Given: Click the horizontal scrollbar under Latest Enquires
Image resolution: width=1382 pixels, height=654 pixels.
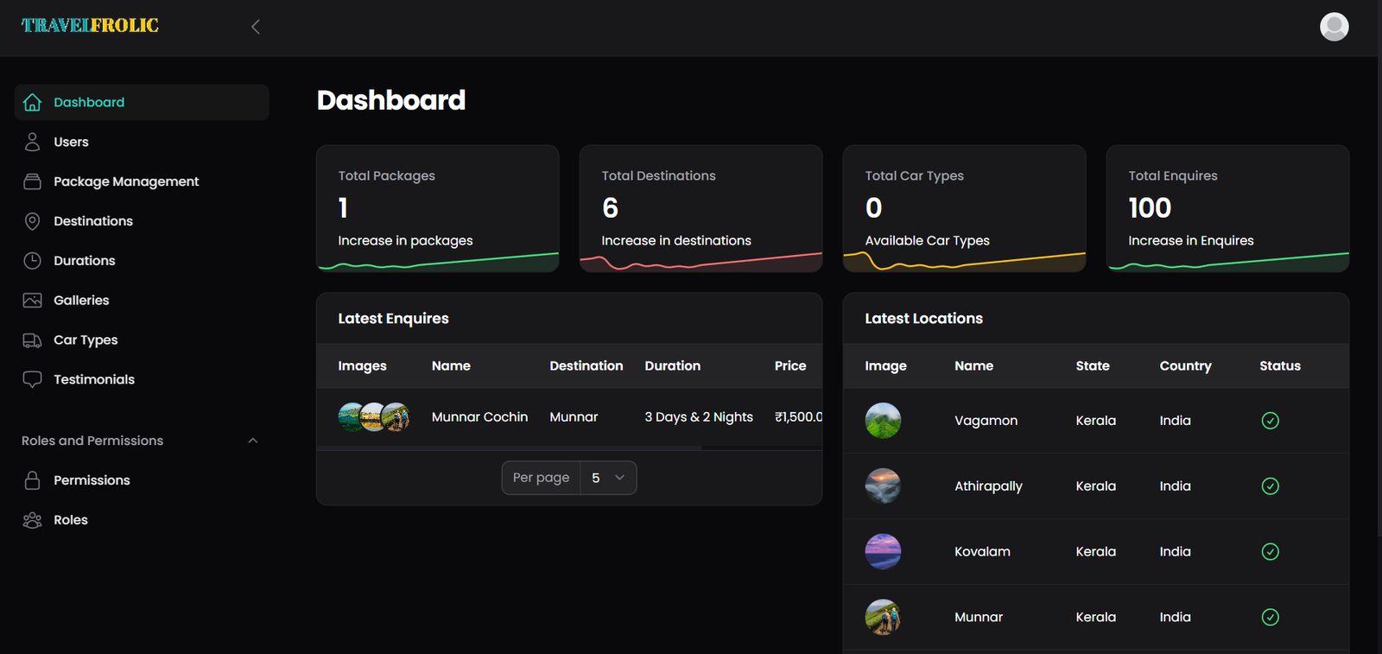Looking at the screenshot, I should (510, 448).
